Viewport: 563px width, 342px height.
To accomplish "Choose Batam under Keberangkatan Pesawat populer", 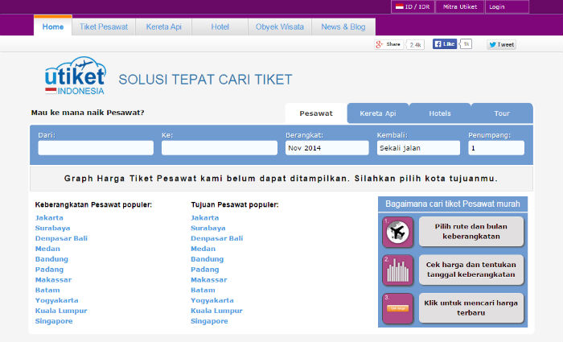I will 47,290.
